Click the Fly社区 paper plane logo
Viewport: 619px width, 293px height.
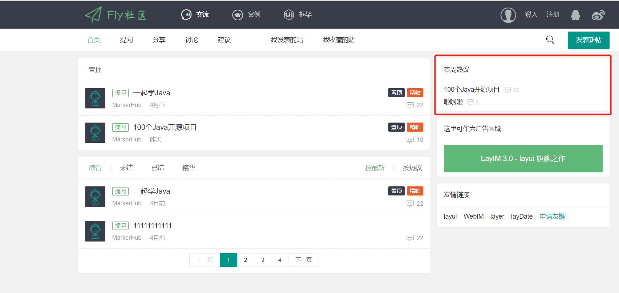point(116,15)
